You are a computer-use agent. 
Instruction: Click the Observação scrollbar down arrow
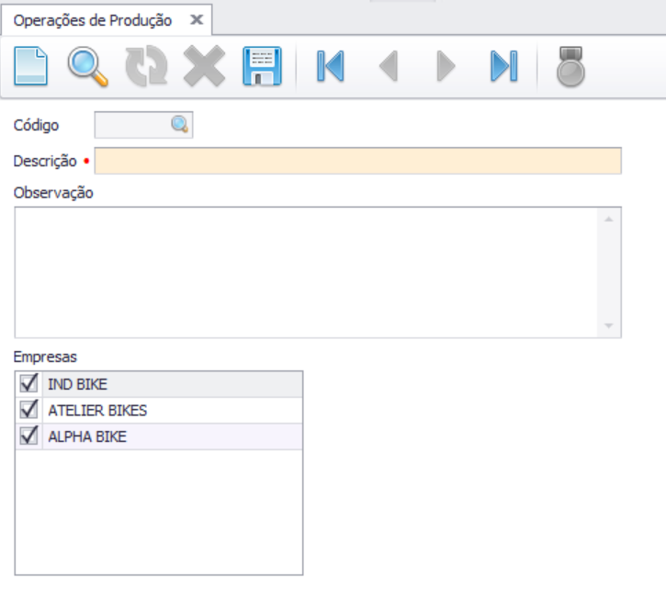click(608, 326)
